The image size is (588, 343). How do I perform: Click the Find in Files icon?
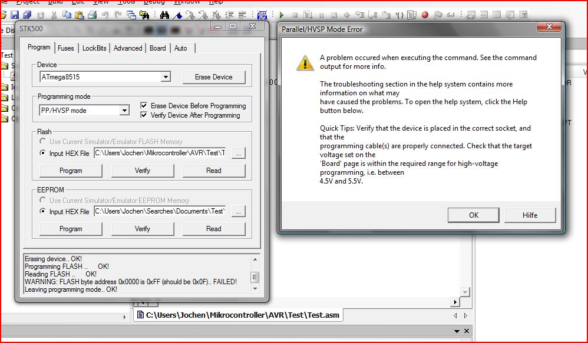144,15
